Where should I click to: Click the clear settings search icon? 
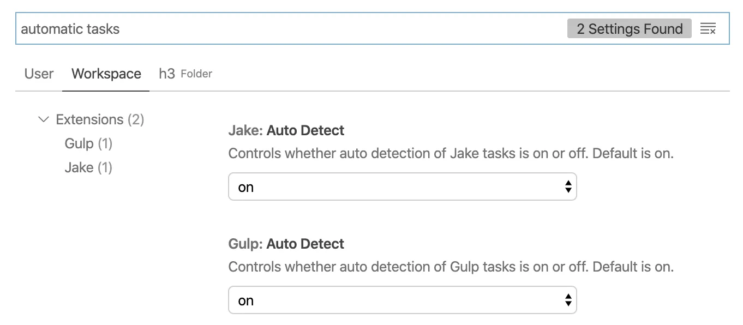click(708, 29)
